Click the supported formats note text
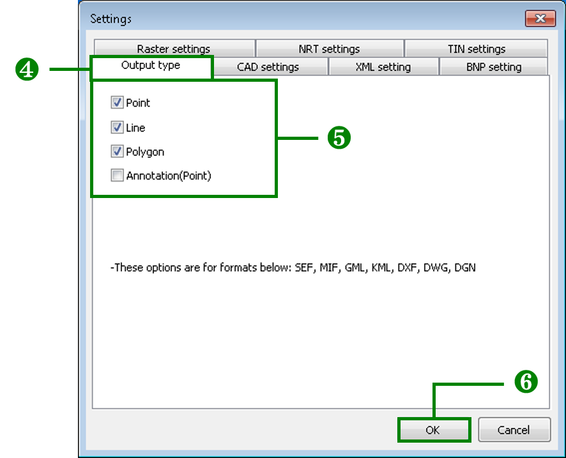This screenshot has width=566, height=458. coord(293,268)
